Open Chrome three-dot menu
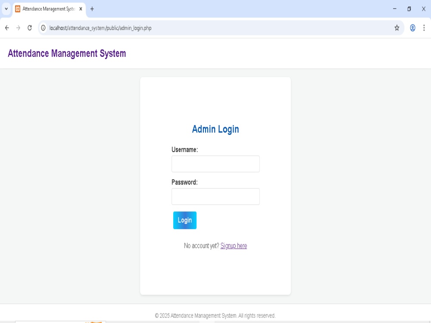 tap(424, 28)
